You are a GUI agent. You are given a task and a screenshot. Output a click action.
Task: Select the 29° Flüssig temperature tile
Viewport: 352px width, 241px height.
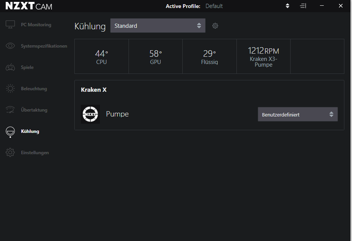209,56
